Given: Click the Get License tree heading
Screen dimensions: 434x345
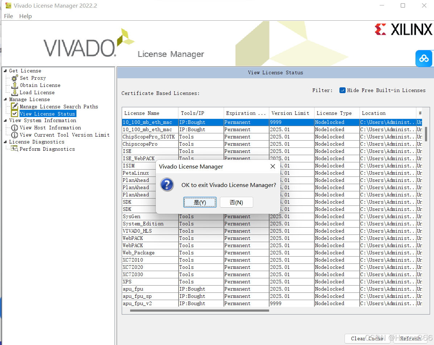Looking at the screenshot, I should pos(25,71).
